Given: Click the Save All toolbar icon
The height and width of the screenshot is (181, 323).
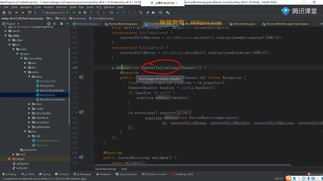Looking at the screenshot, I should pyautogui.click(x=4, y=13).
